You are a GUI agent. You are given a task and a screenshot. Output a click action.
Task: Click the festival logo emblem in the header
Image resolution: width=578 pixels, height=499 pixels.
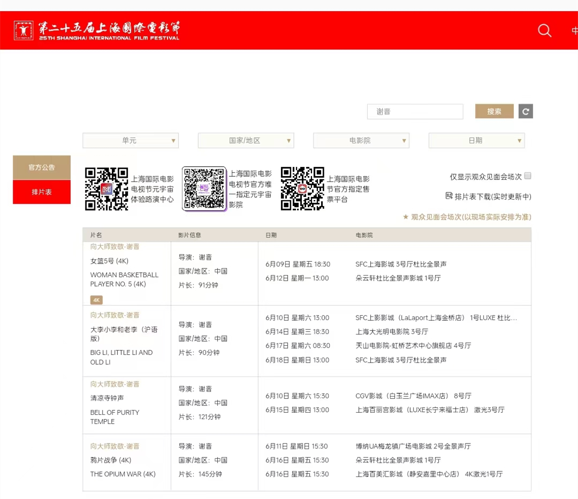[x=24, y=30]
